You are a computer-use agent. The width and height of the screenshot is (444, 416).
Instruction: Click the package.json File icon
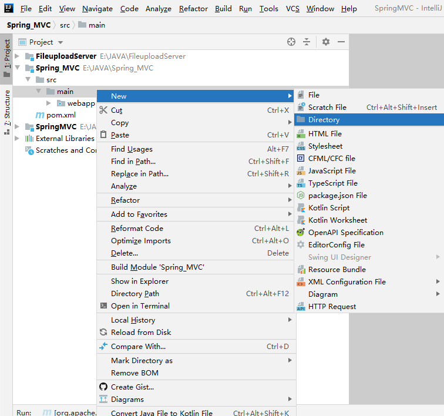pyautogui.click(x=301, y=195)
